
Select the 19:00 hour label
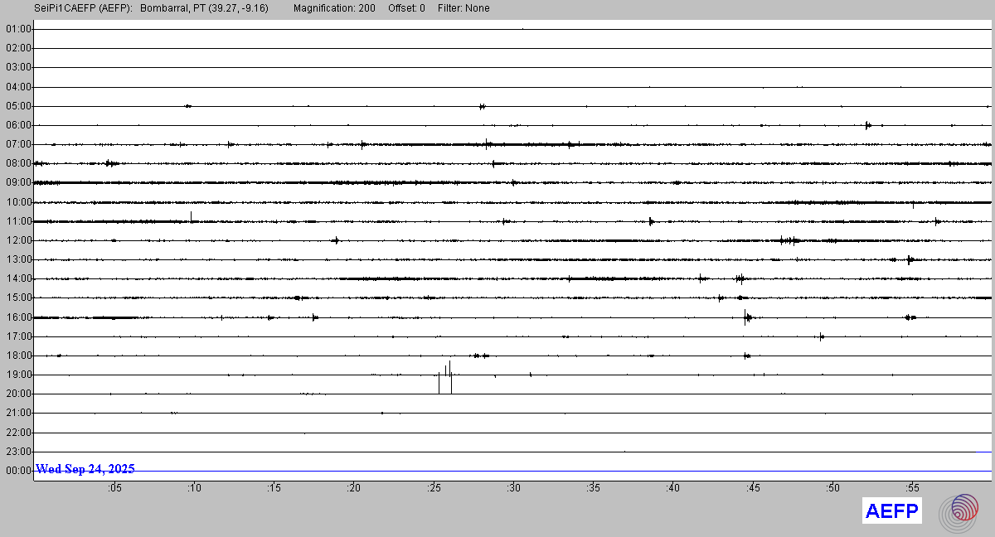tap(18, 375)
